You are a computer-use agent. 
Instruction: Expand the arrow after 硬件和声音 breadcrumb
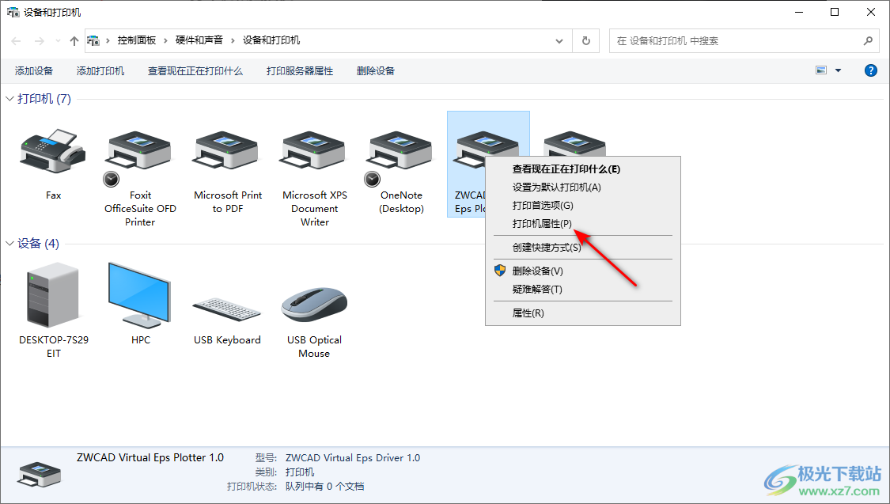[233, 41]
